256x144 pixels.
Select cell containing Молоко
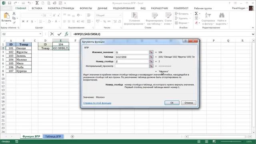pos(24,60)
